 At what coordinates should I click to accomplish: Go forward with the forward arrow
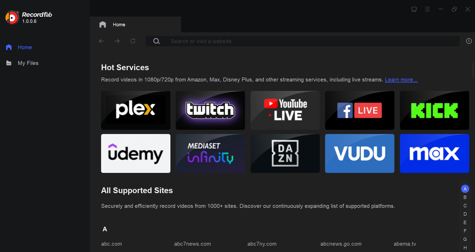(x=117, y=41)
